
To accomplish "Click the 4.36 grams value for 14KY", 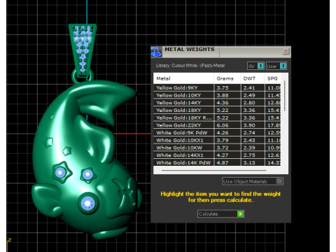I will [223, 103].
